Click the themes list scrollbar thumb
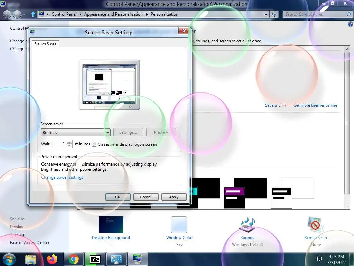 (x=347, y=123)
